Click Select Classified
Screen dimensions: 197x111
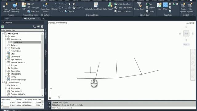click(x=123, y=4)
